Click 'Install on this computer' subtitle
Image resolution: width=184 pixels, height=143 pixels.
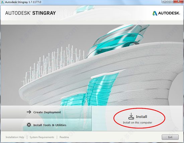(137, 123)
